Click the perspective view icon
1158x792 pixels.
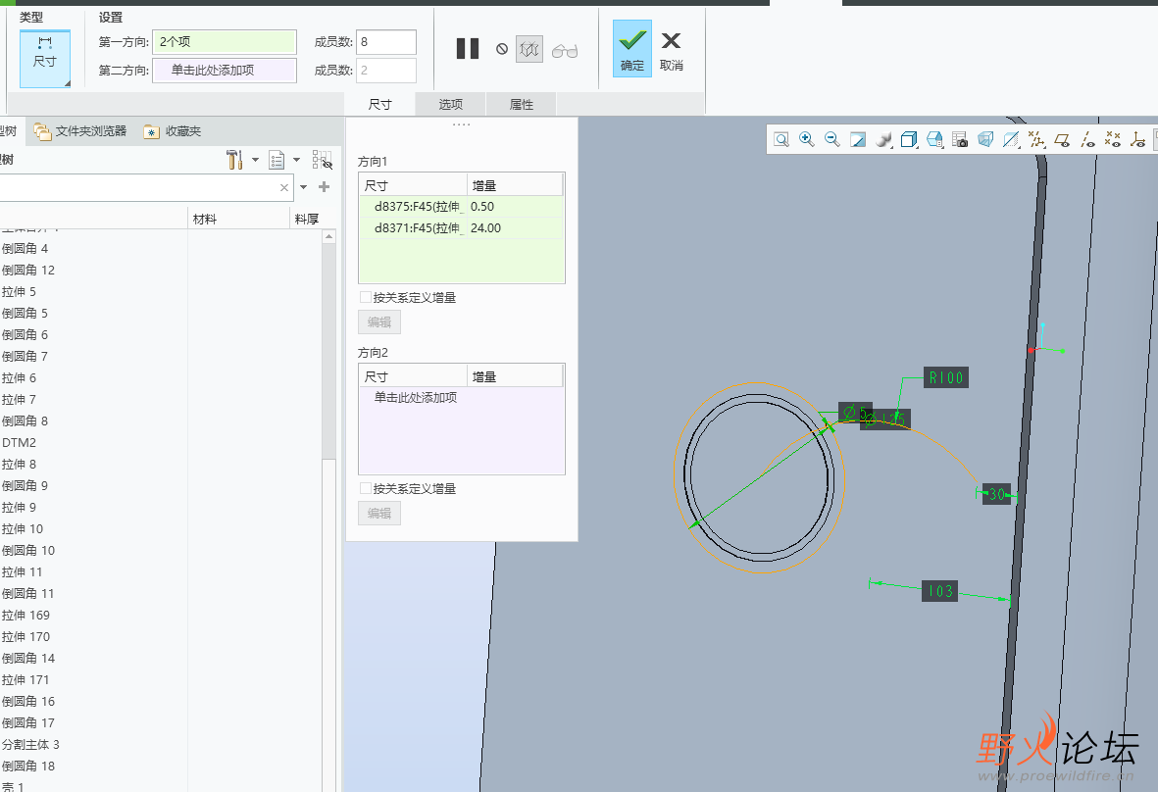pyautogui.click(x=985, y=139)
